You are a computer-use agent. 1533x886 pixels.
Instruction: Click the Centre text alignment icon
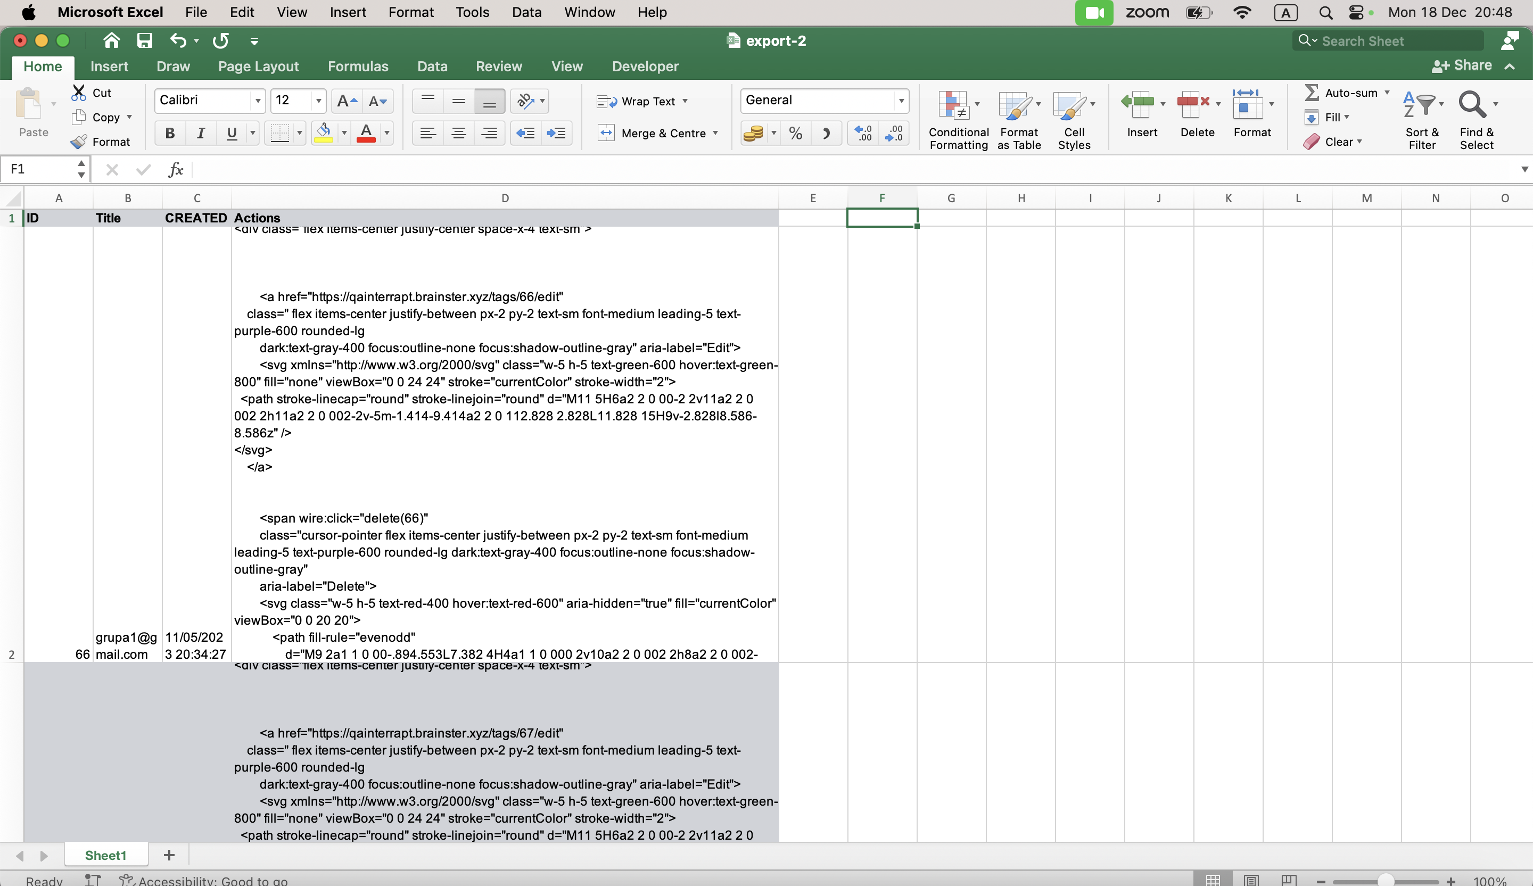(x=459, y=133)
